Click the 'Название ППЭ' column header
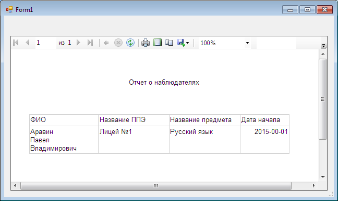338x201 pixels. tap(134, 120)
